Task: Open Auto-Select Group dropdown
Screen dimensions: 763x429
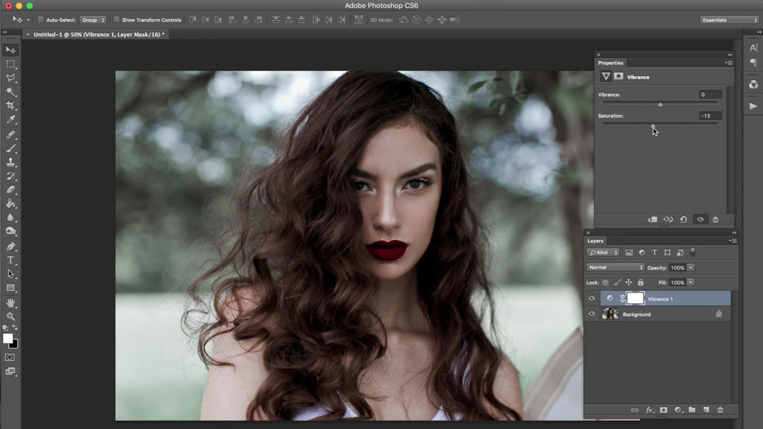Action: tap(93, 20)
